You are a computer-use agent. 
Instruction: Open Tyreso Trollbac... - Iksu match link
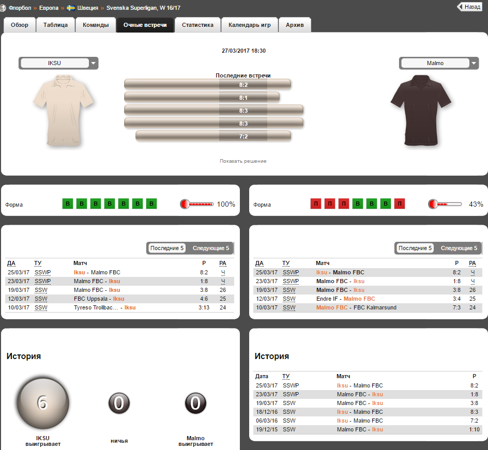[x=104, y=307]
